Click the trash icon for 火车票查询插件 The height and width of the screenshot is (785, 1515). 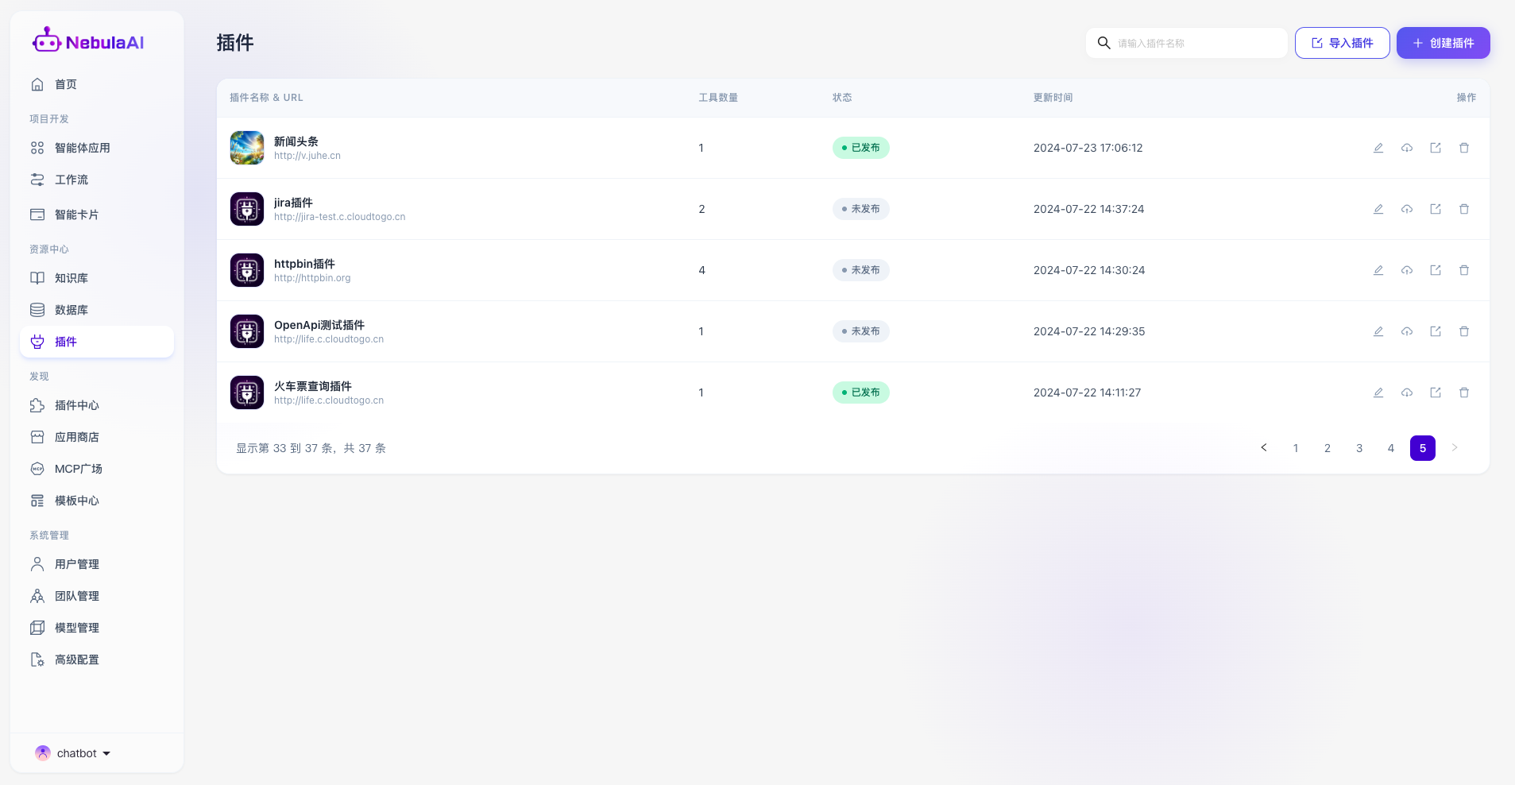[1464, 392]
